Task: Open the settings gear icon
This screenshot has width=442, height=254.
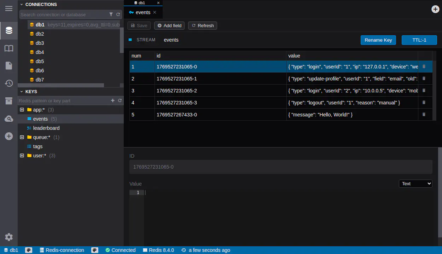Action: pyautogui.click(x=9, y=237)
